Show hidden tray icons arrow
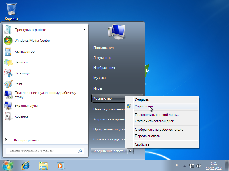Screen dimensions: 229x171 (185, 166)
